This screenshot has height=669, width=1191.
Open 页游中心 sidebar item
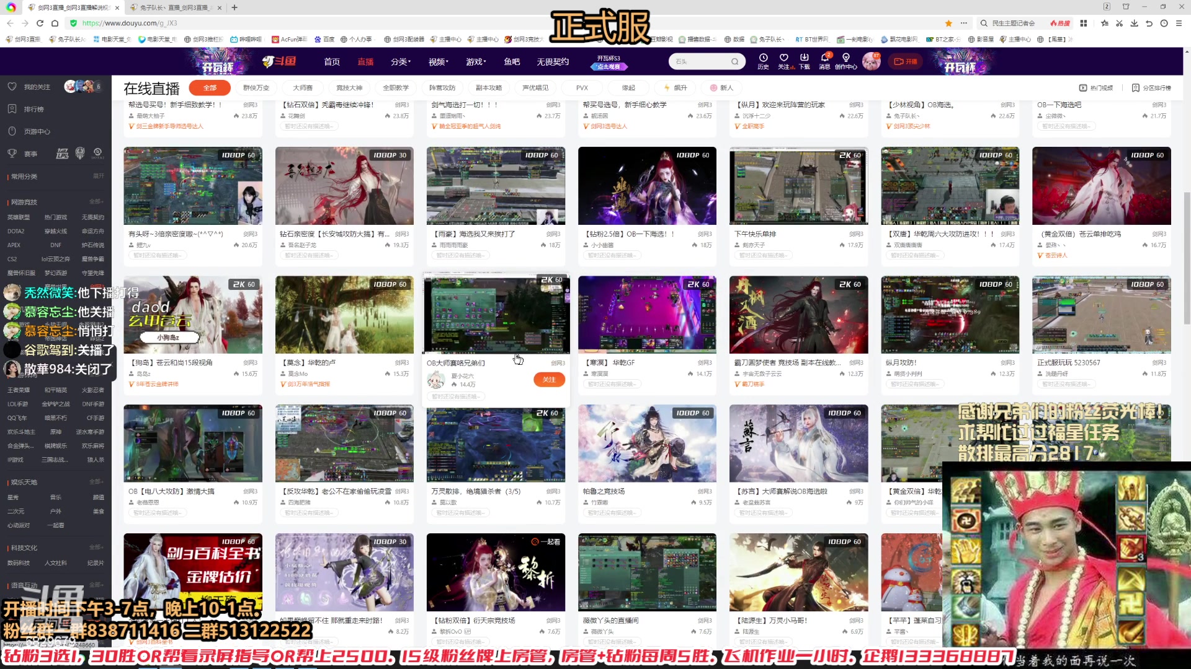[37, 131]
